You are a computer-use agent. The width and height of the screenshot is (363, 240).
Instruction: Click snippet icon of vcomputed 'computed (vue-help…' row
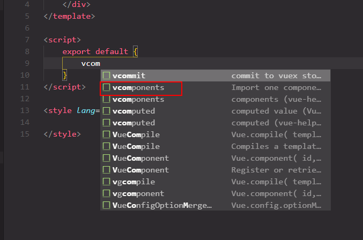[106, 123]
